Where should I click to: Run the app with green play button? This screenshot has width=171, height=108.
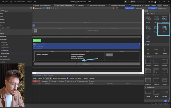[x=125, y=2]
